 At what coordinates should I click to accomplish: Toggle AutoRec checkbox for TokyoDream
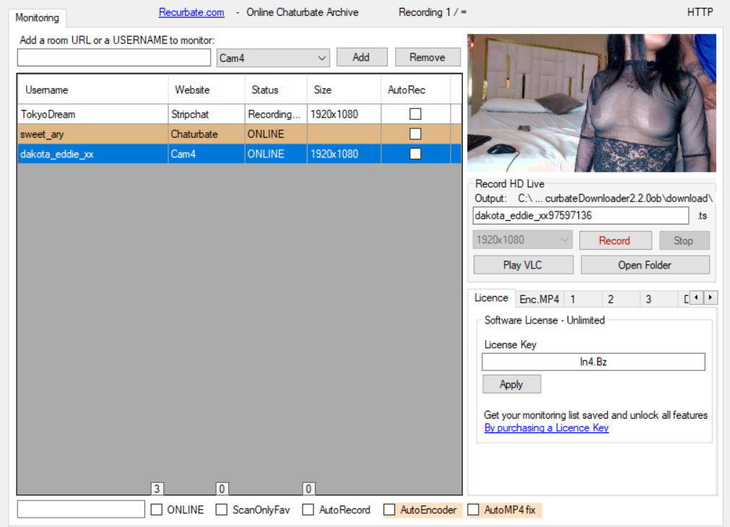(415, 114)
